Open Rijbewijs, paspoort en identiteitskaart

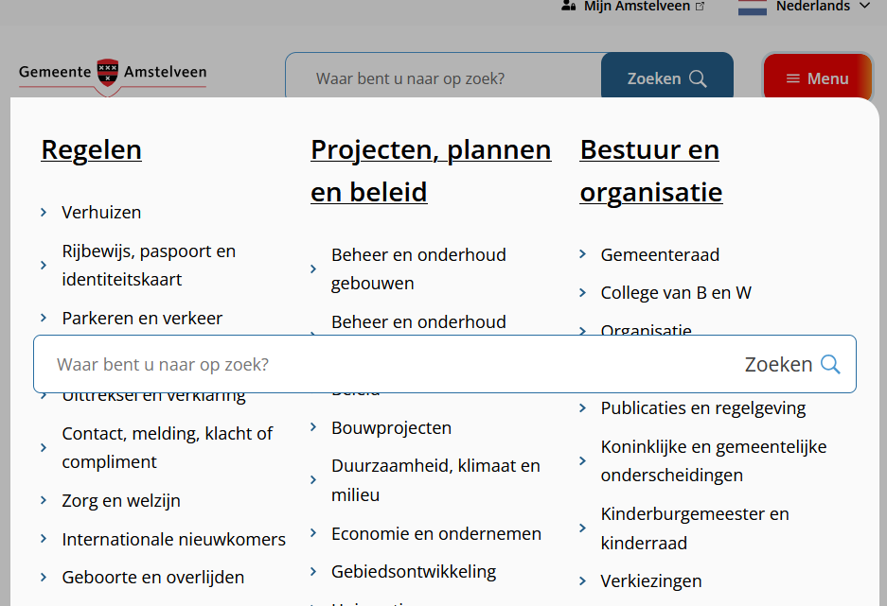(149, 265)
